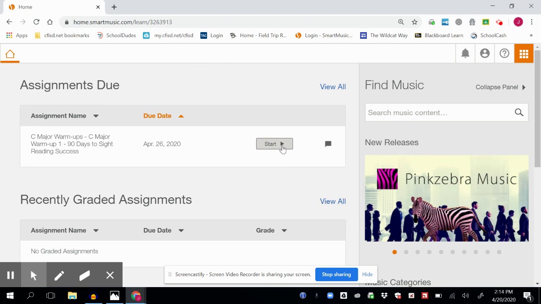Image resolution: width=541 pixels, height=304 pixels.
Task: Collapse the Find Music panel
Action: [501, 87]
